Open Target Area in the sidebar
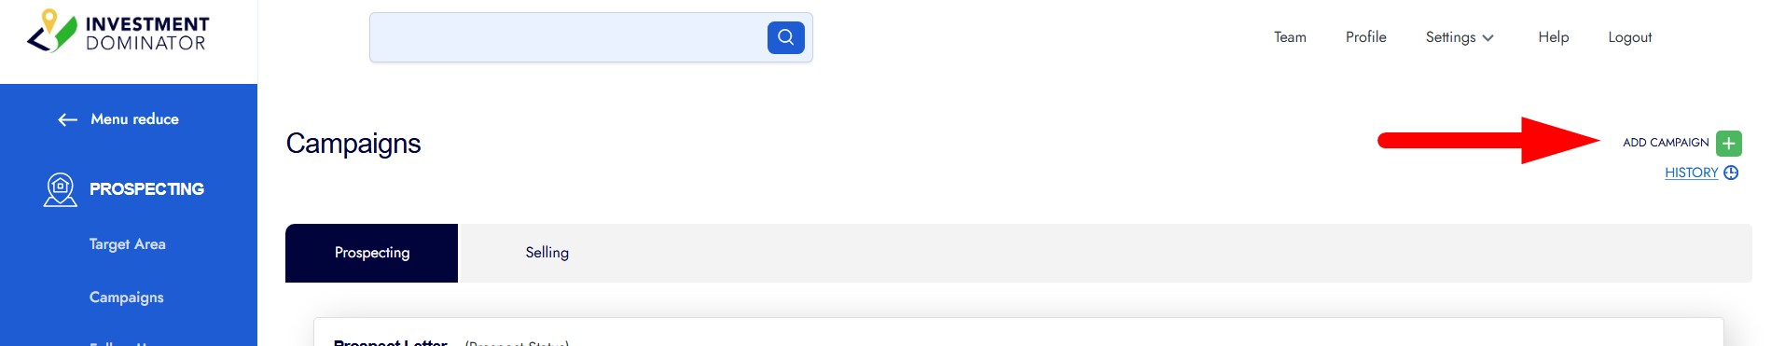 pyautogui.click(x=128, y=244)
